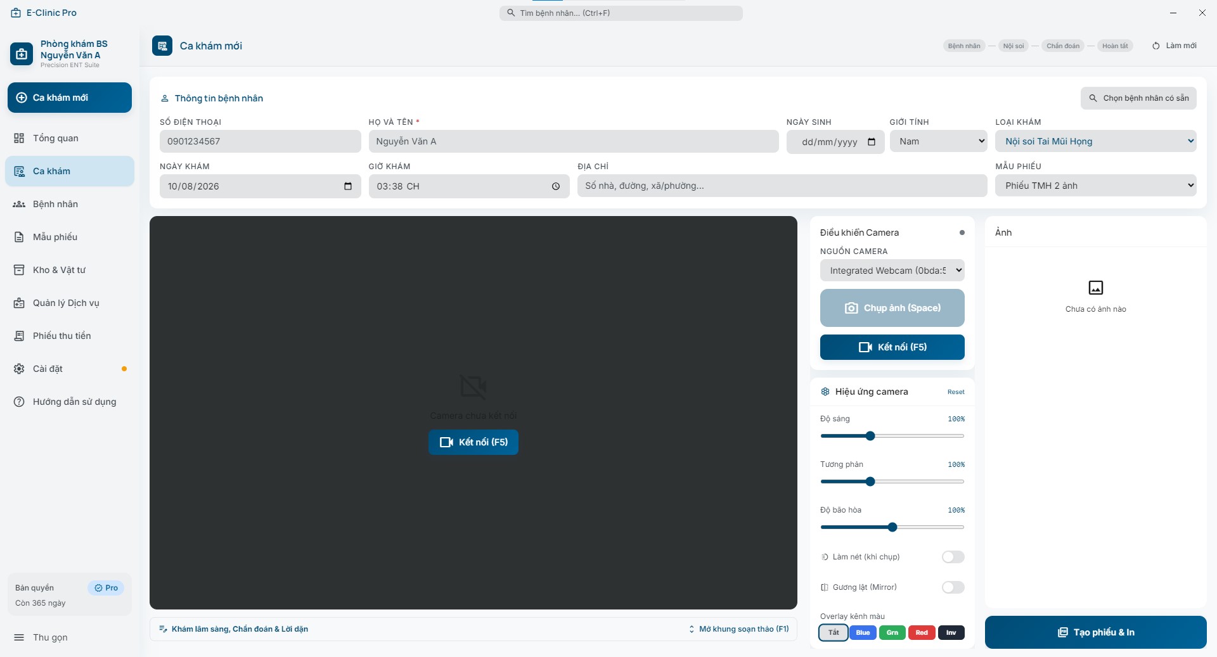Click Reset link in Hiệu ứng camera
This screenshot has height=657, width=1217.
tap(956, 392)
